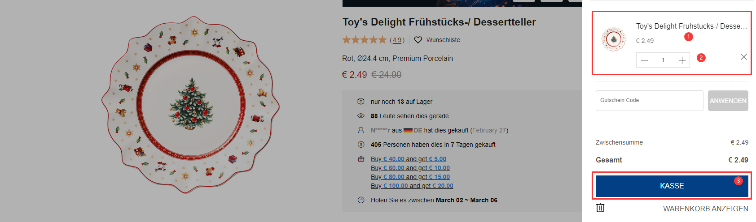Click the gift icon beside the discount offers
Screen dimensions: 756x222
pos(360,159)
